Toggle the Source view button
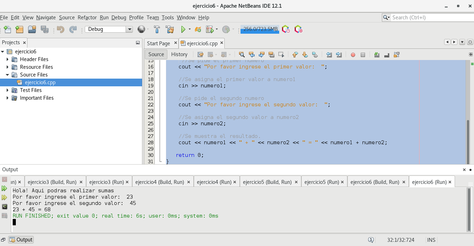Screen dimensions: 474x246 pyautogui.click(x=156, y=54)
